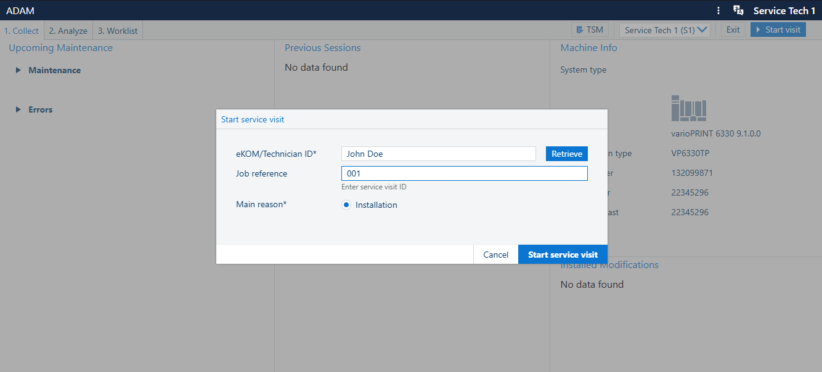This screenshot has width=822, height=372.
Task: Click the varioPRINT machine image icon
Action: point(688,108)
